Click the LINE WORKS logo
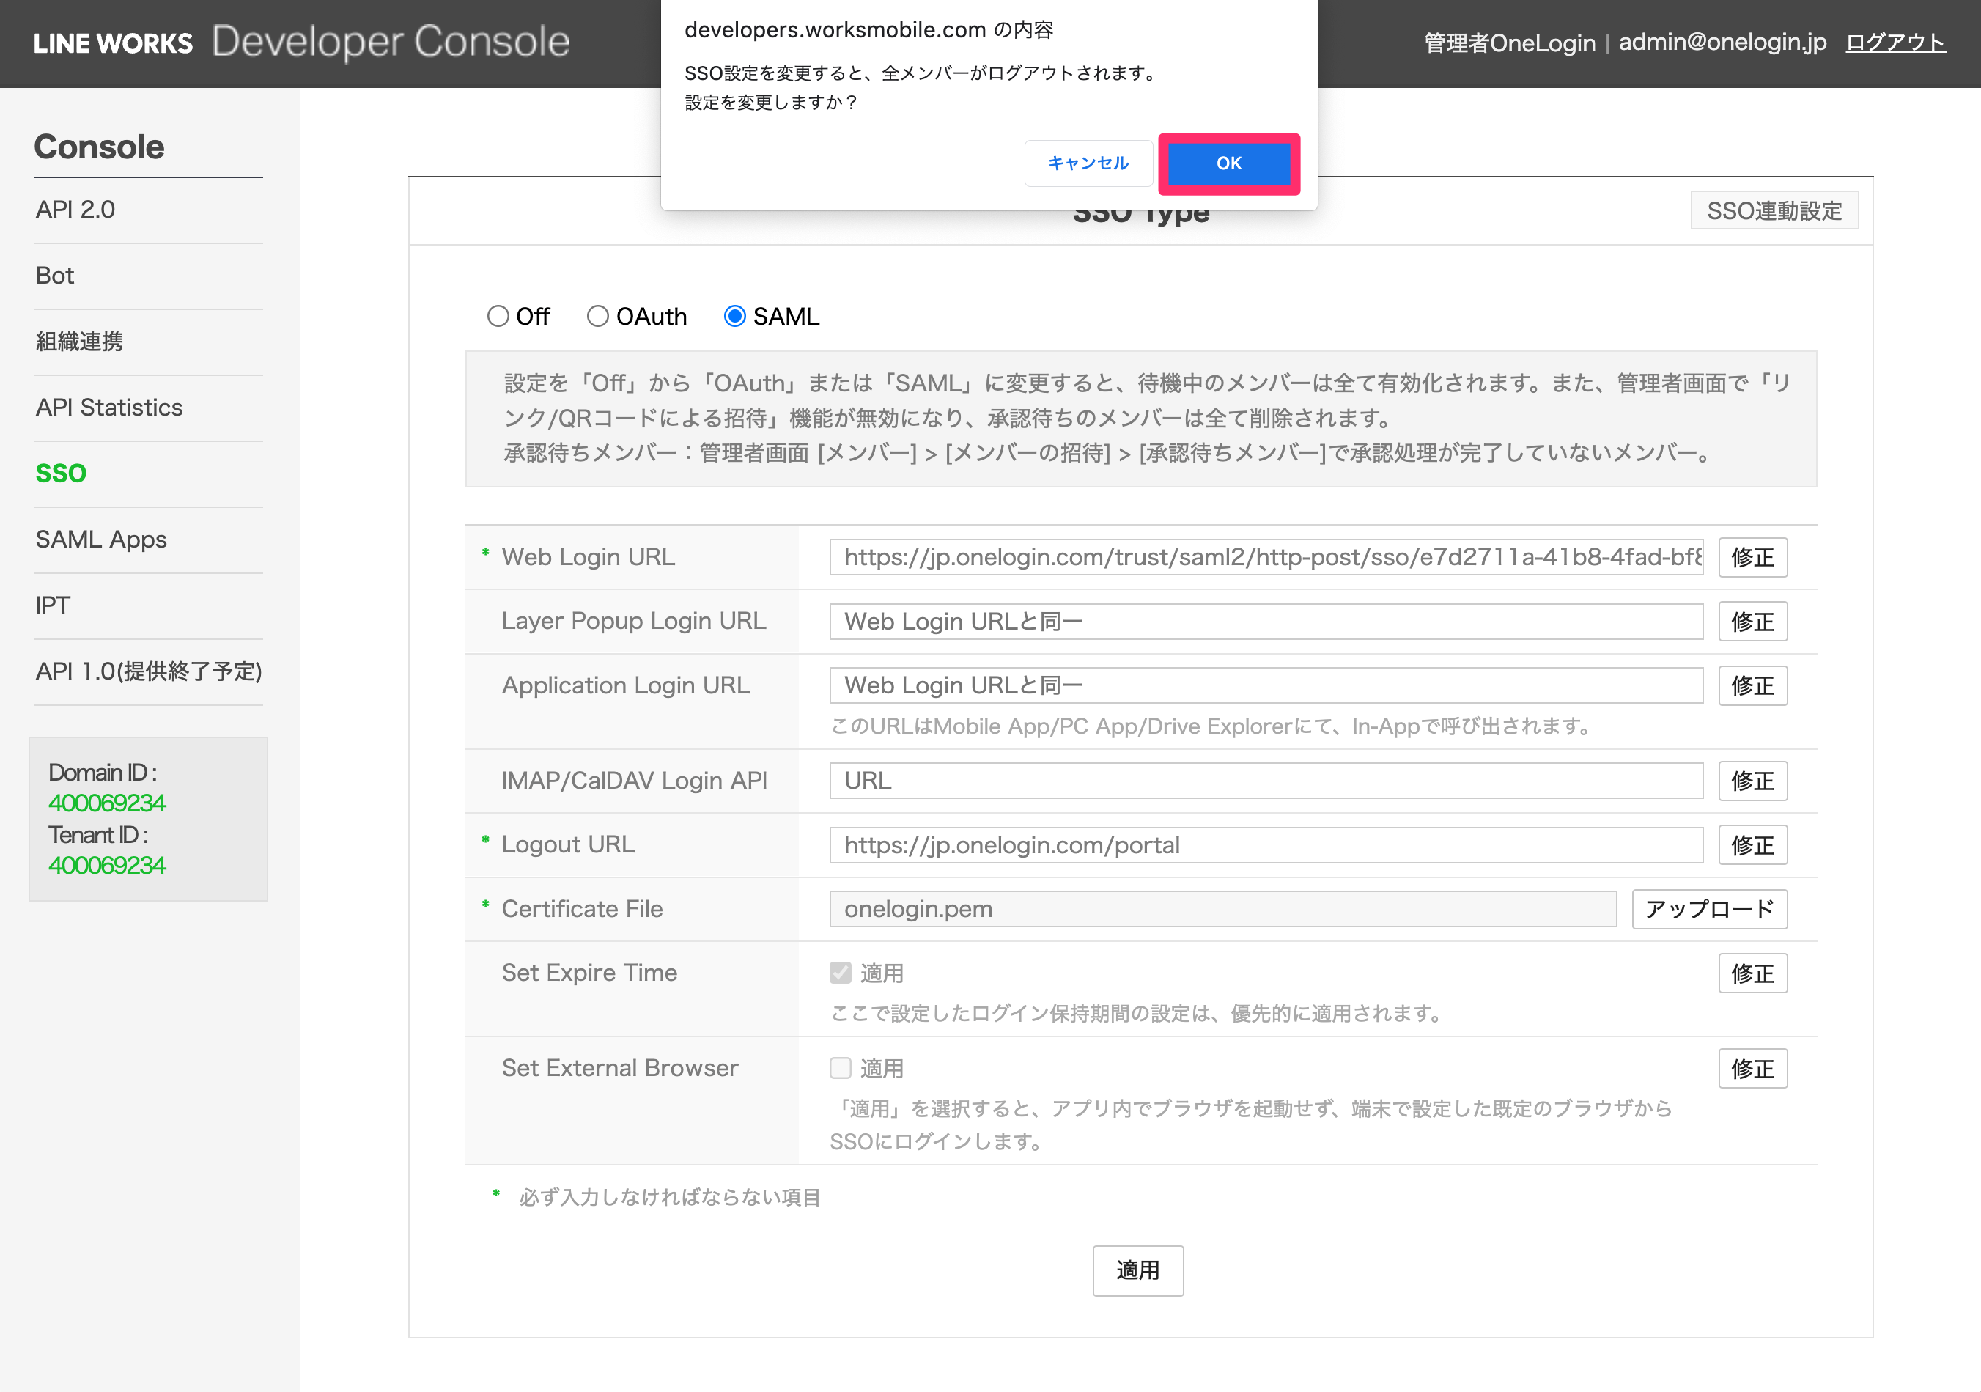Image resolution: width=1981 pixels, height=1392 pixels. [x=113, y=43]
